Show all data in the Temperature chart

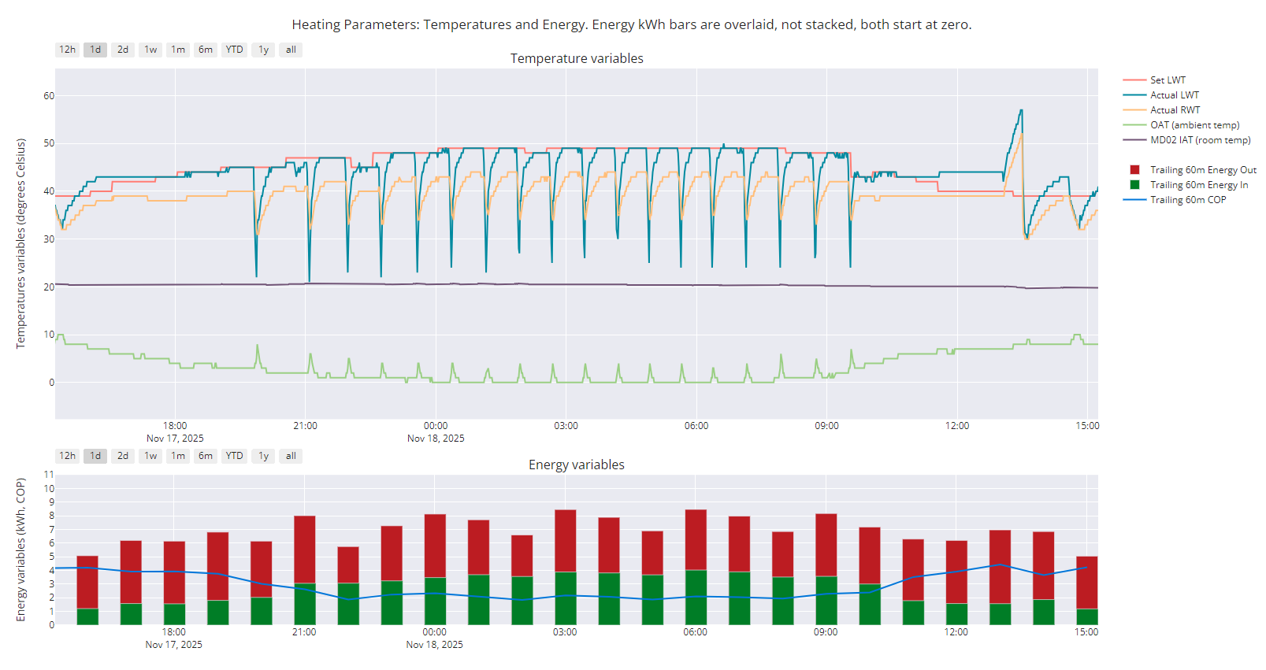(x=291, y=50)
